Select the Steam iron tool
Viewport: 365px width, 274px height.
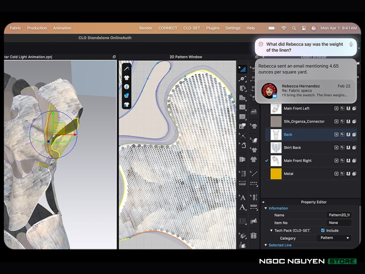point(254,111)
